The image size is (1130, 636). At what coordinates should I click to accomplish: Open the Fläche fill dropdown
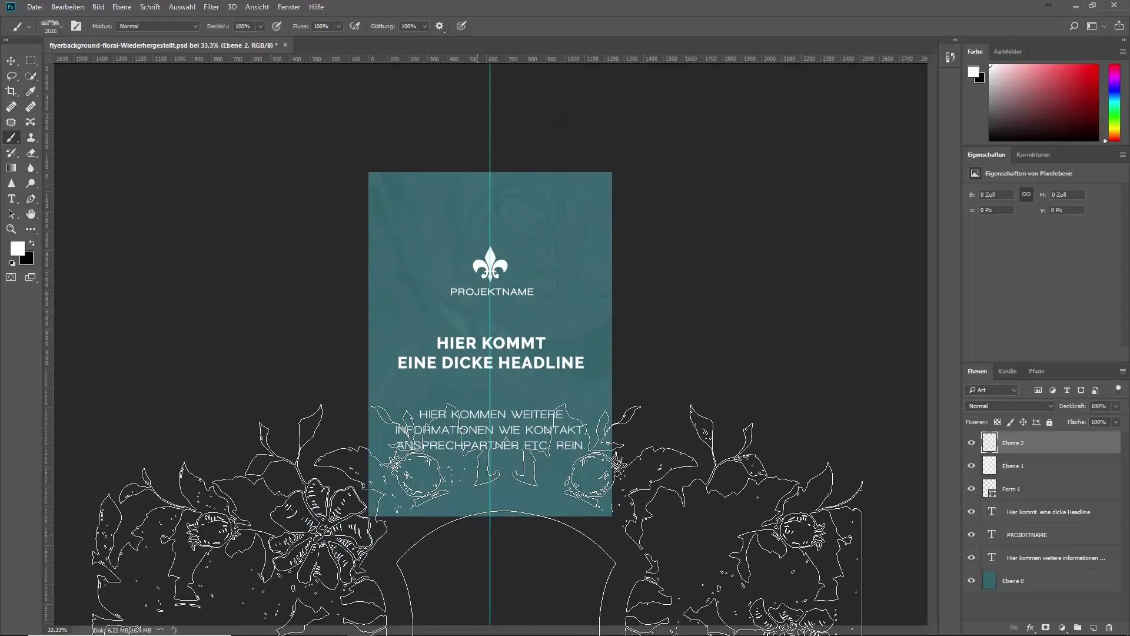[1116, 422]
